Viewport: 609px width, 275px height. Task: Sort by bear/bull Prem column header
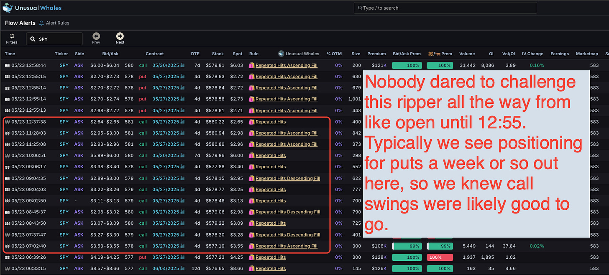pos(440,54)
